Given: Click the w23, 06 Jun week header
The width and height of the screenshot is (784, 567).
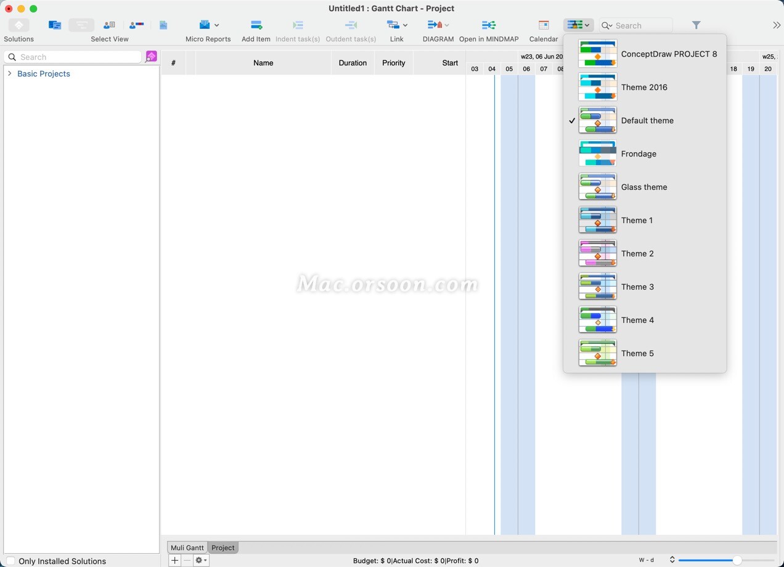Looking at the screenshot, I should 542,57.
